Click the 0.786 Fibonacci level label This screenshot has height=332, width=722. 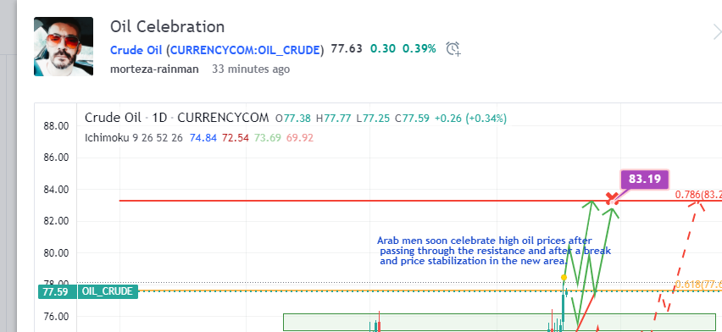point(698,195)
